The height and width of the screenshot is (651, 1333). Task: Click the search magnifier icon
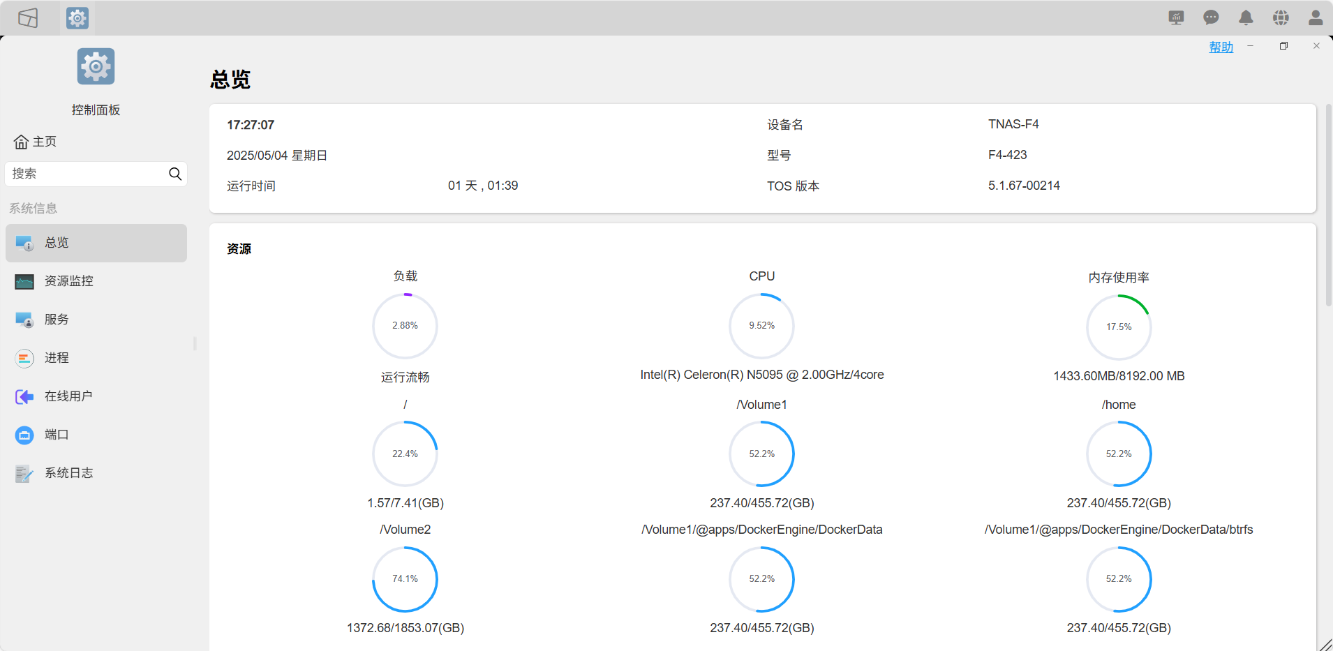175,174
